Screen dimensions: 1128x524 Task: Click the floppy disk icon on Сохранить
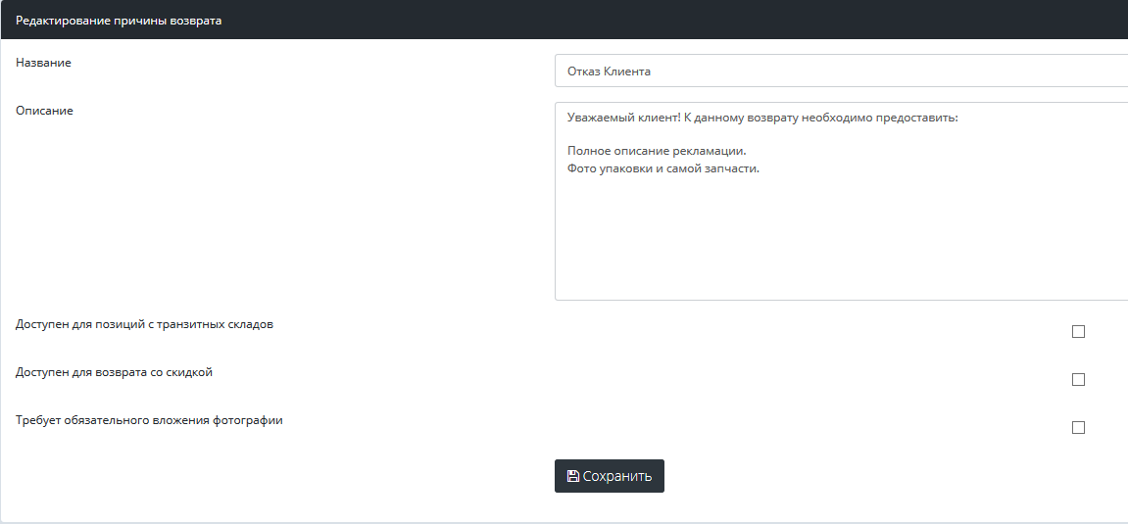[x=573, y=477]
